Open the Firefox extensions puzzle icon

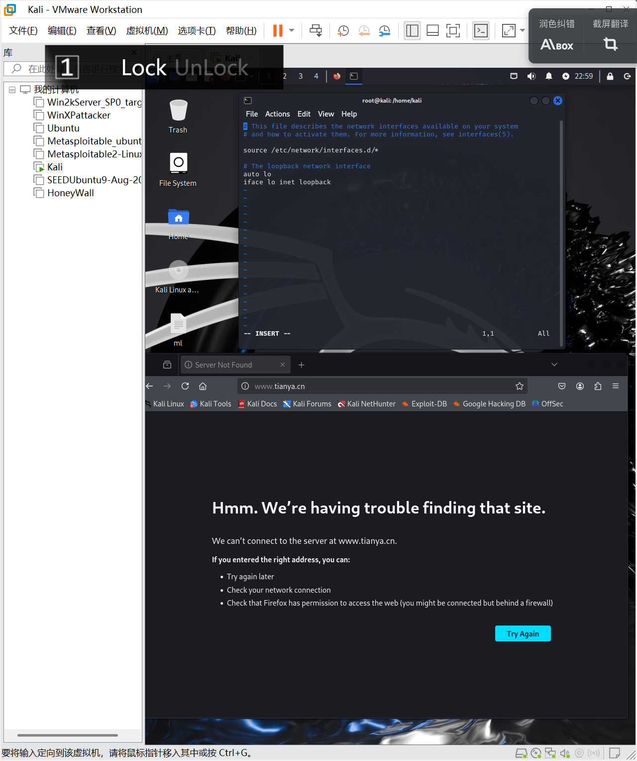coord(598,386)
